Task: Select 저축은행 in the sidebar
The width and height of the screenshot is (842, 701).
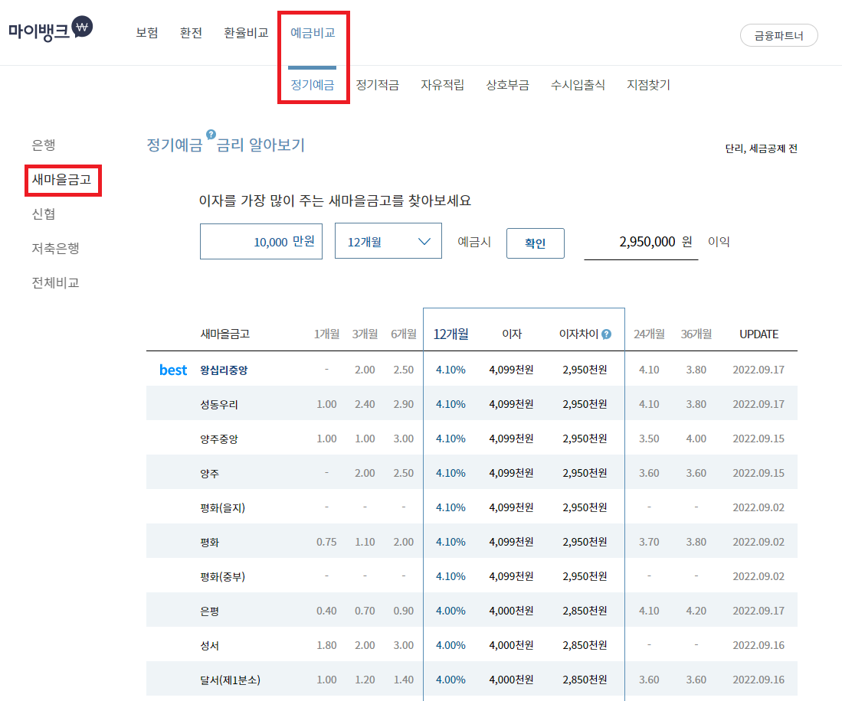Action: [55, 248]
